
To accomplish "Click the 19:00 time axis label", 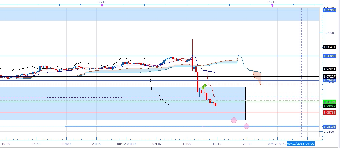I will [x=66, y=144].
